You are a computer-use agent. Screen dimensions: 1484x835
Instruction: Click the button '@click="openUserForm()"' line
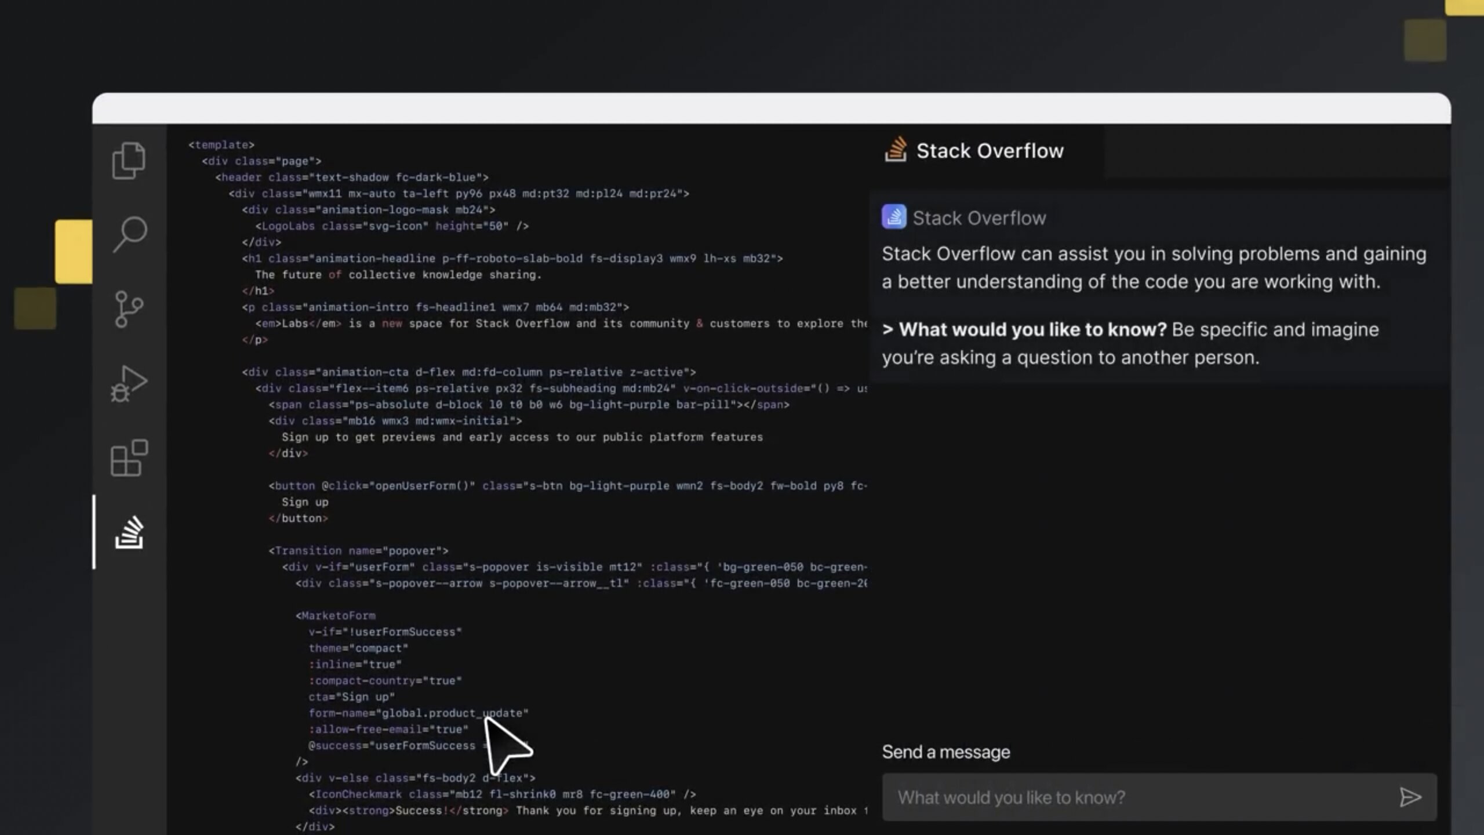coord(568,486)
